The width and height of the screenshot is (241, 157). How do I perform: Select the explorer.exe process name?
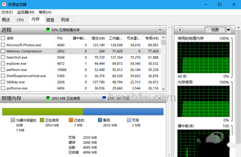coord(16,63)
